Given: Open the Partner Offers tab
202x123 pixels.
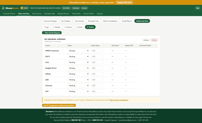Looking at the screenshot, I should [89, 13].
